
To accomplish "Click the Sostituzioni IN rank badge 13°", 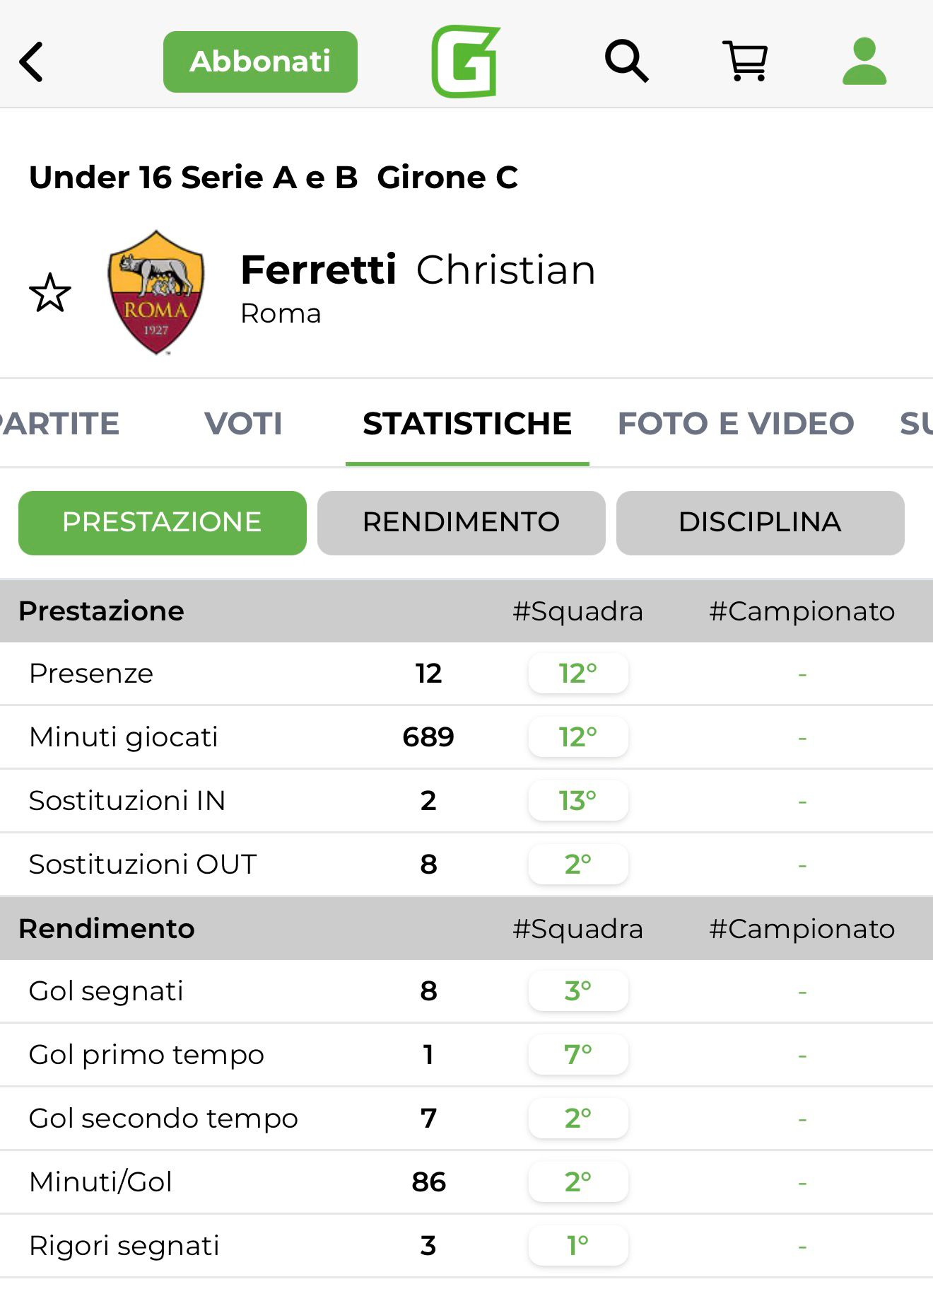I will pyautogui.click(x=577, y=801).
